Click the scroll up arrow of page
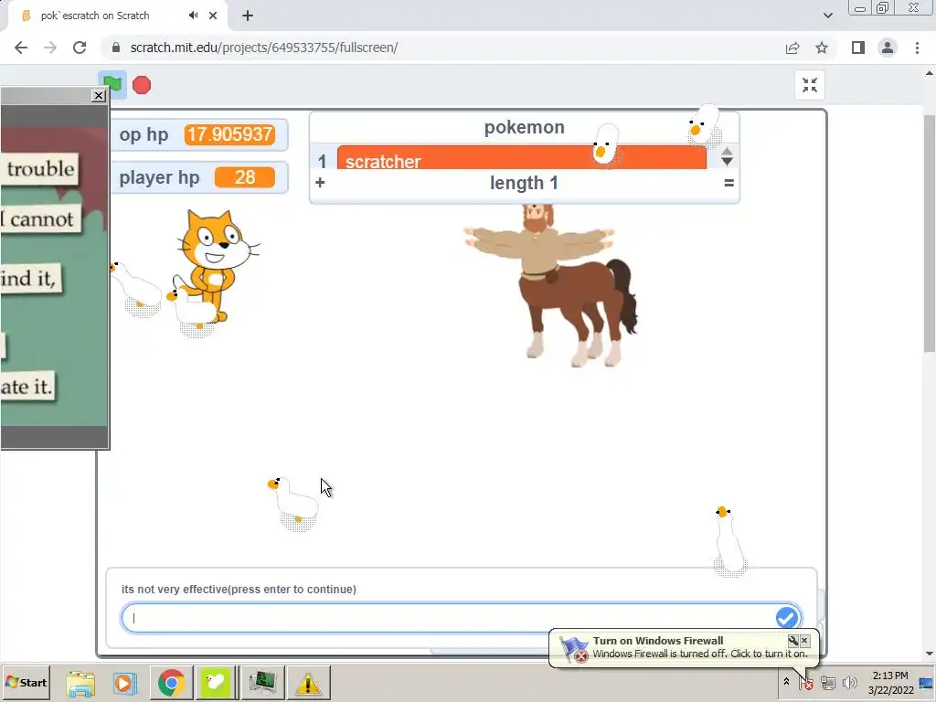This screenshot has height=702, width=936. (x=930, y=74)
